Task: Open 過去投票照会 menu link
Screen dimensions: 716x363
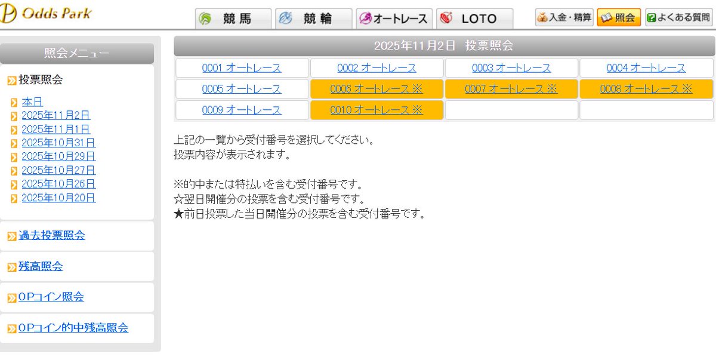Action: tap(52, 235)
